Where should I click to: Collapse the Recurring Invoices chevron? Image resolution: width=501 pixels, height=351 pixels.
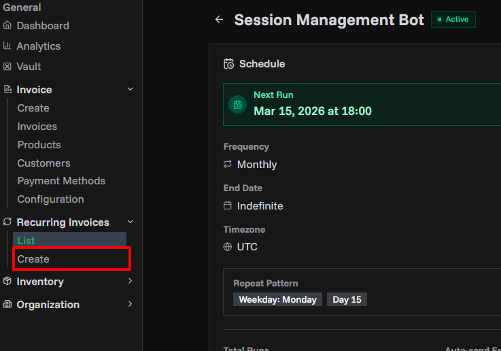pyautogui.click(x=131, y=222)
